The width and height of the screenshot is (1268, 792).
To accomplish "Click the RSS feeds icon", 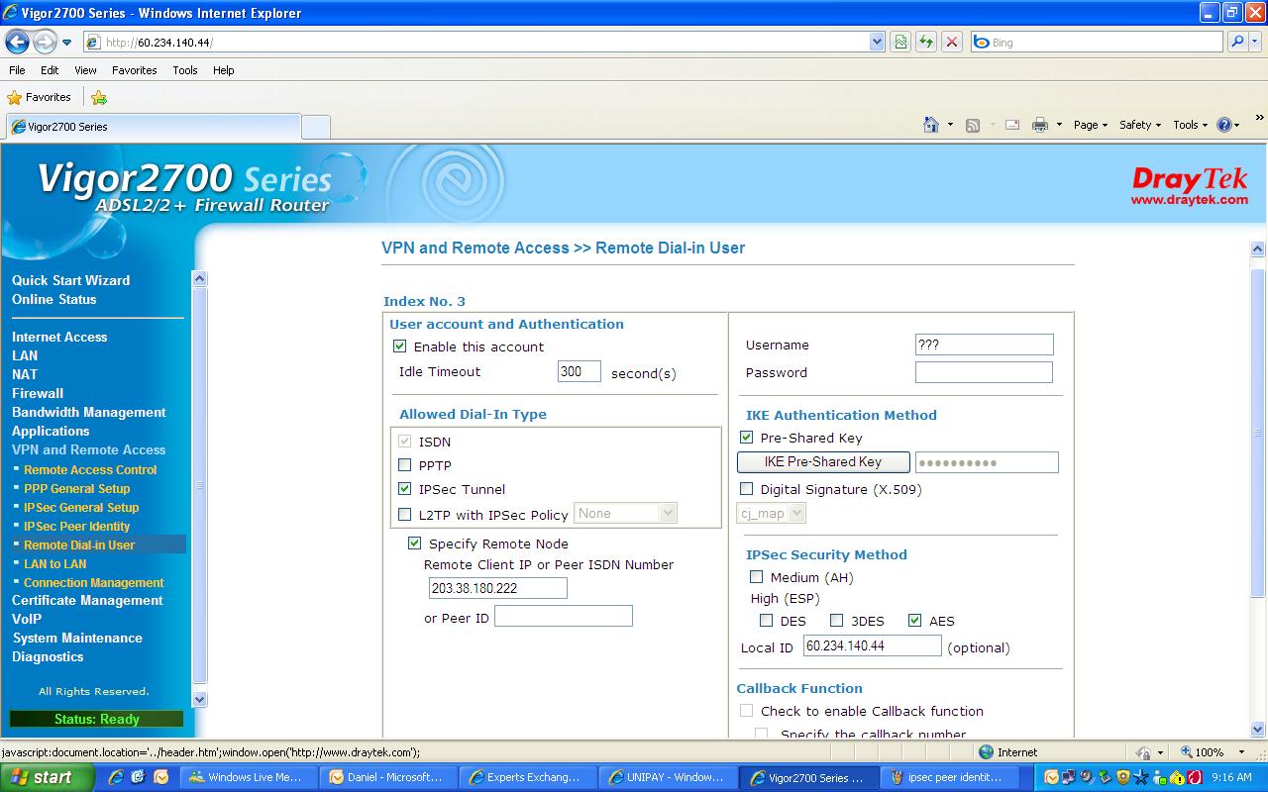I will click(x=973, y=125).
